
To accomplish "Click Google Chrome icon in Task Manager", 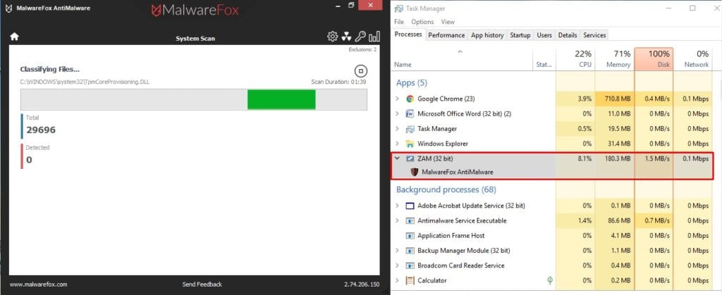I will pyautogui.click(x=410, y=99).
